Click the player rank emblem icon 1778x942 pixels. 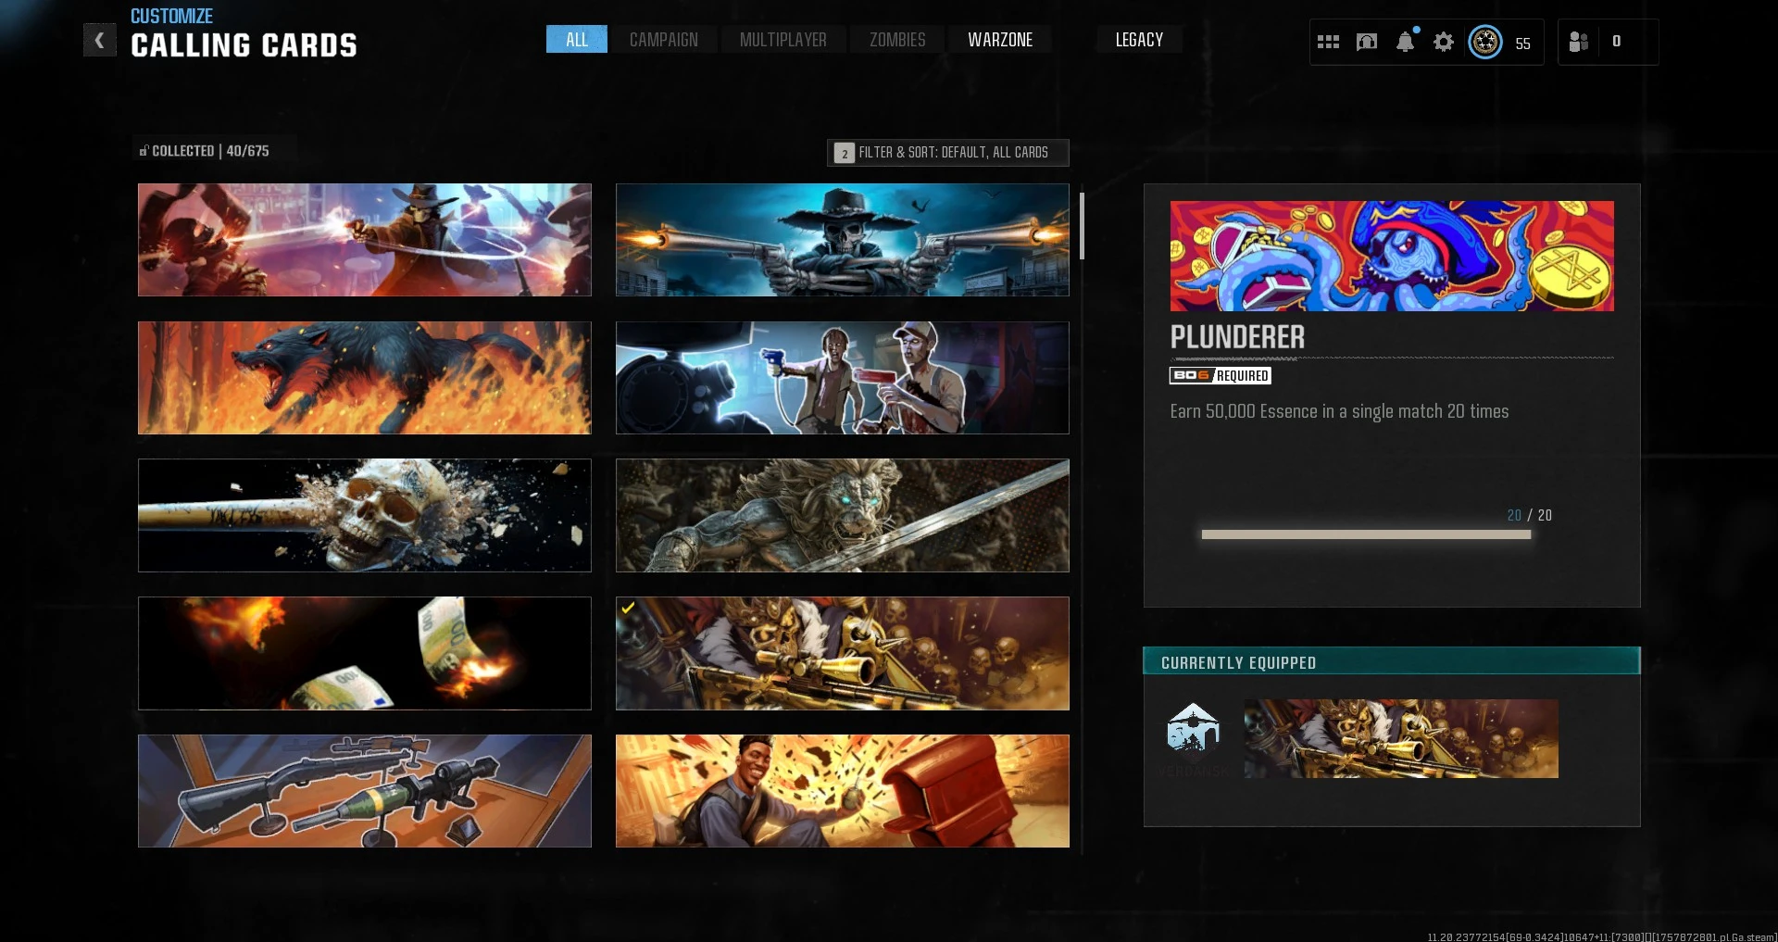click(x=1485, y=42)
